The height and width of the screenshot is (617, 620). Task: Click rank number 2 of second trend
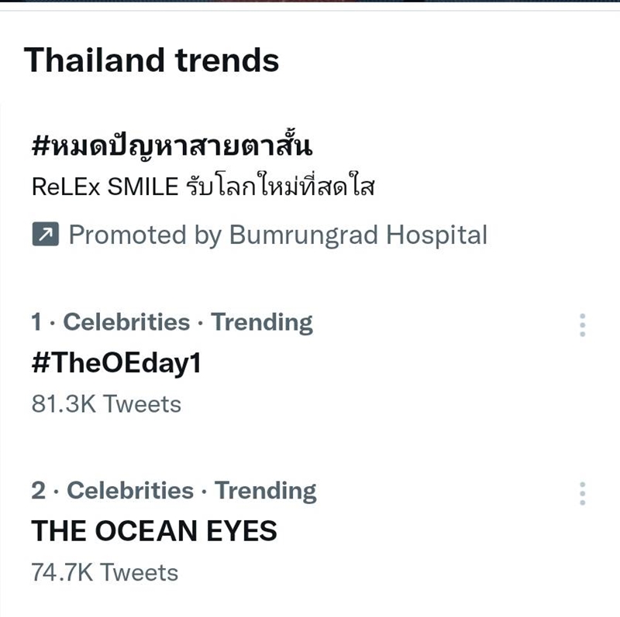point(38,491)
